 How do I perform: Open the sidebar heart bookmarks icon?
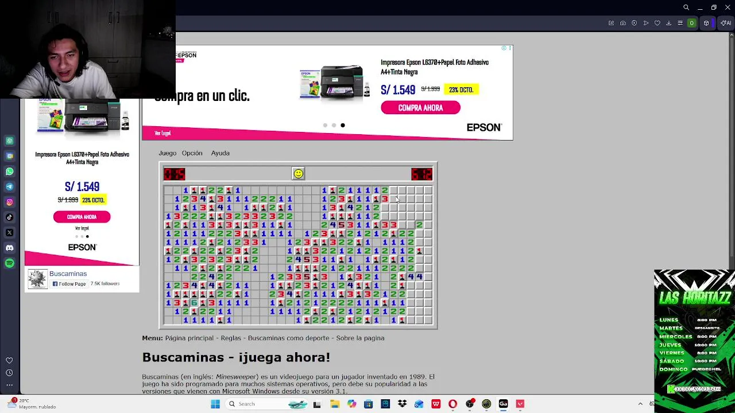pos(9,360)
